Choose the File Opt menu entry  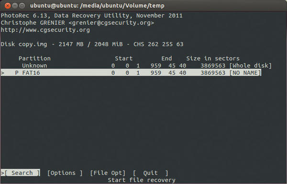pos(108,173)
